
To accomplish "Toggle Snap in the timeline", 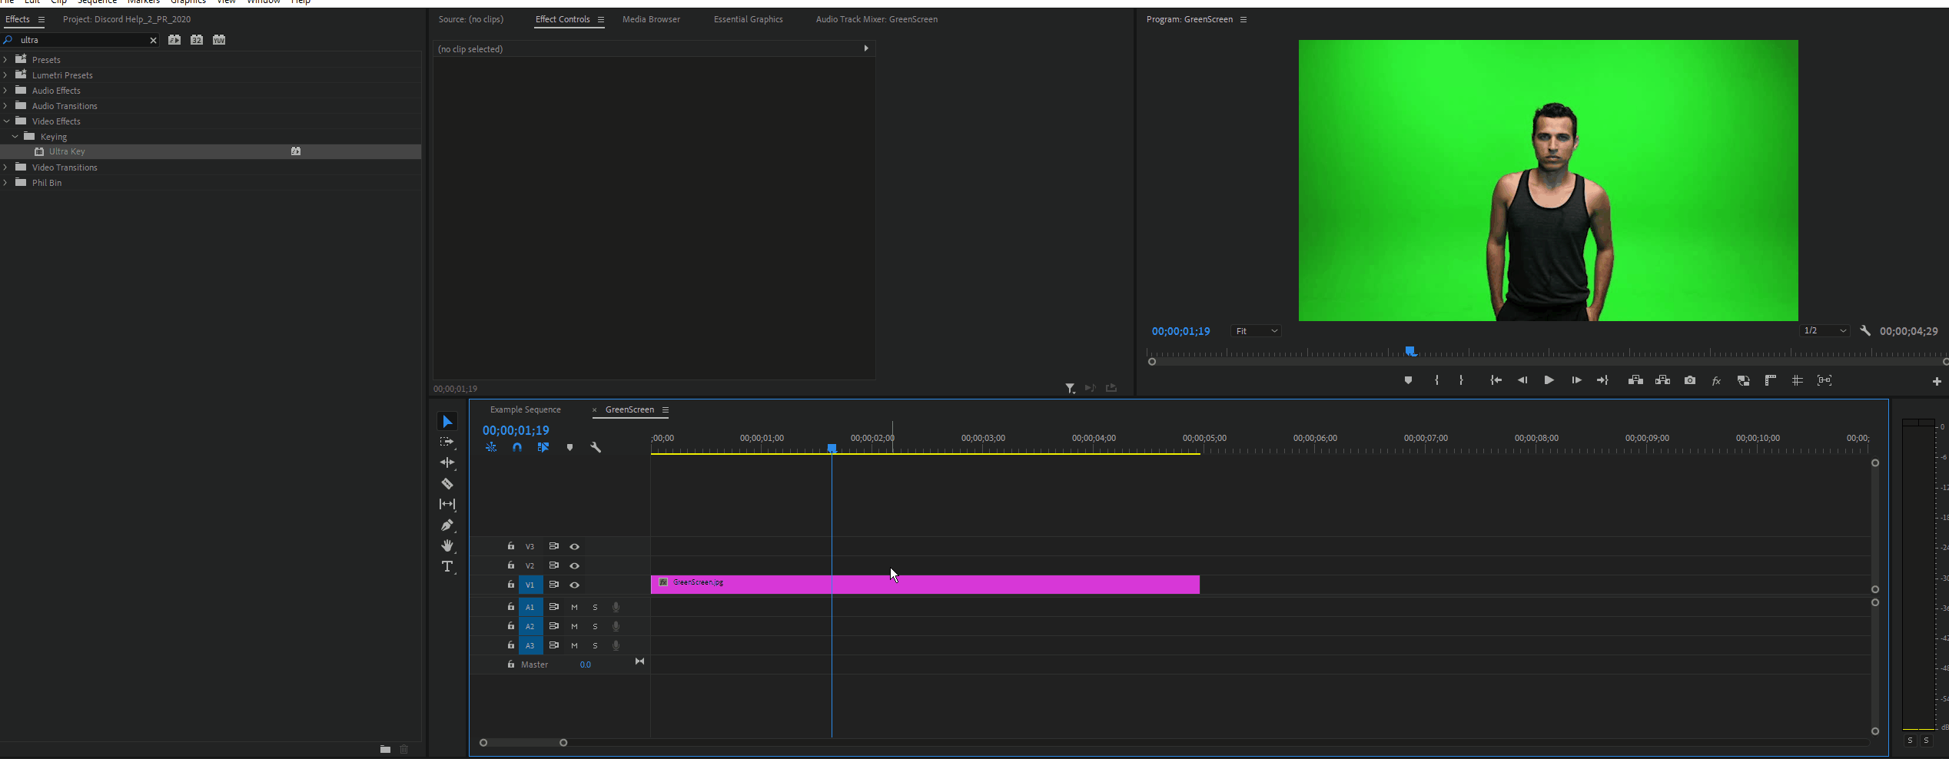I will click(x=516, y=447).
